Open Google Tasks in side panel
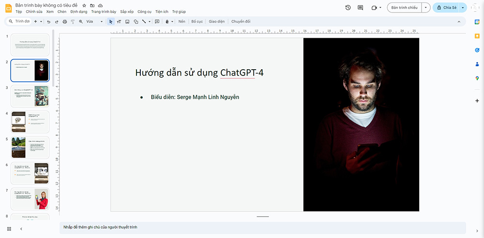Viewport: 484px width, 238px height. pyautogui.click(x=477, y=50)
